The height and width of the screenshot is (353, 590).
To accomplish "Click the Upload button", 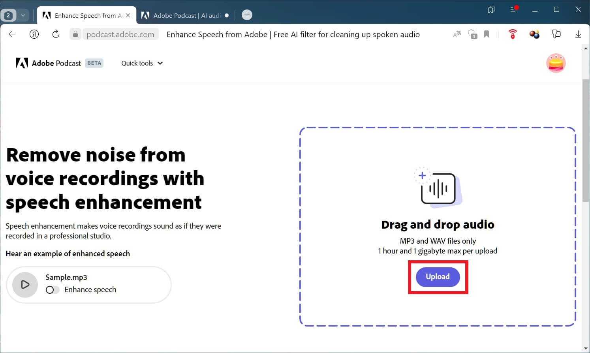I will pos(438,277).
